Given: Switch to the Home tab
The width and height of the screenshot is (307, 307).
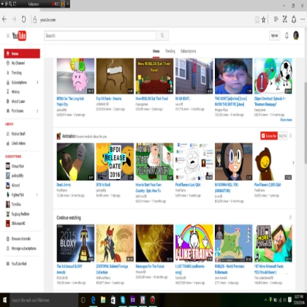Looking at the screenshot, I should coord(156,51).
